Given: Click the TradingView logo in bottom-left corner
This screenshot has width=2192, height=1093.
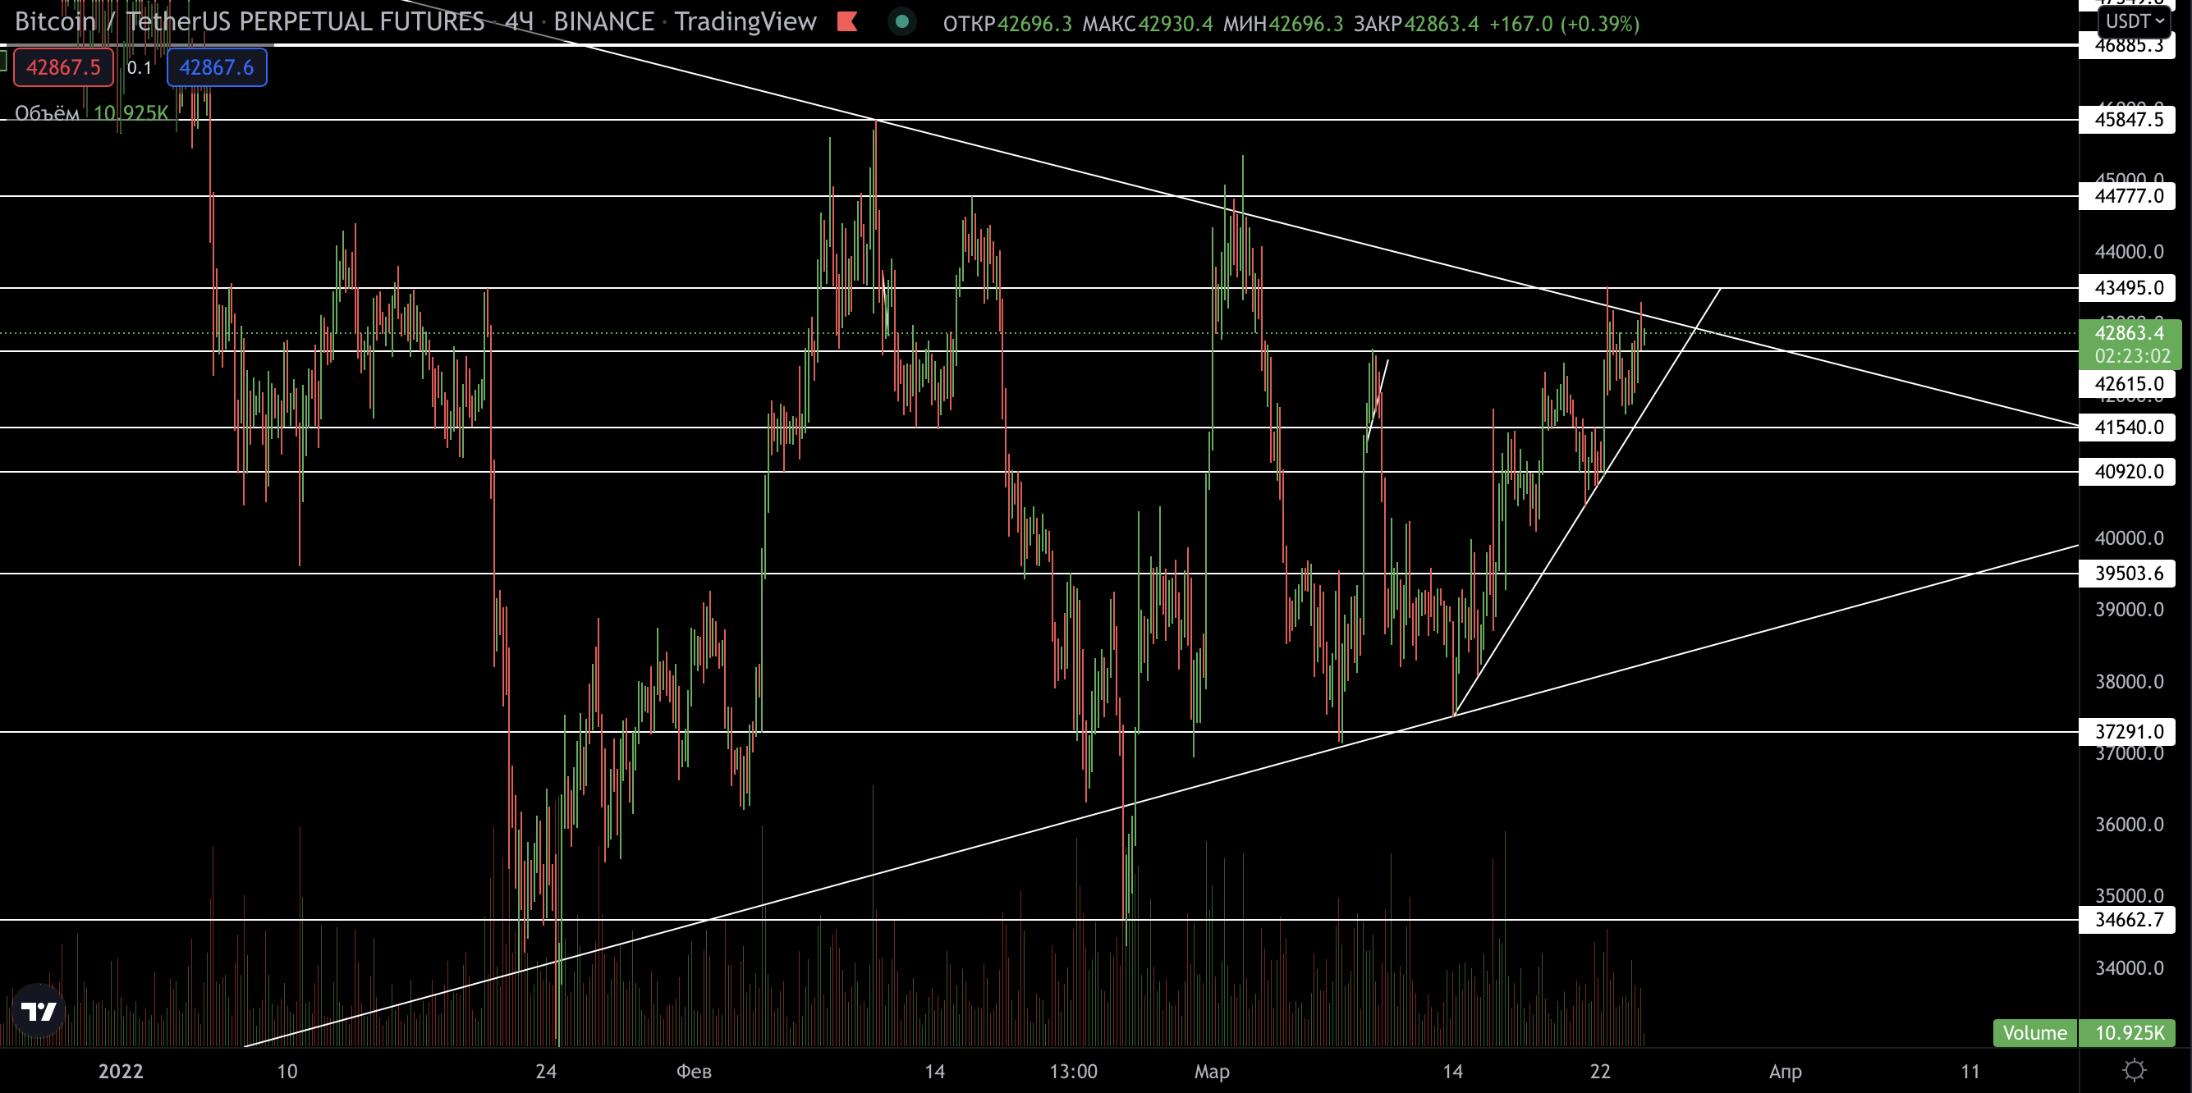Looking at the screenshot, I should (38, 1010).
